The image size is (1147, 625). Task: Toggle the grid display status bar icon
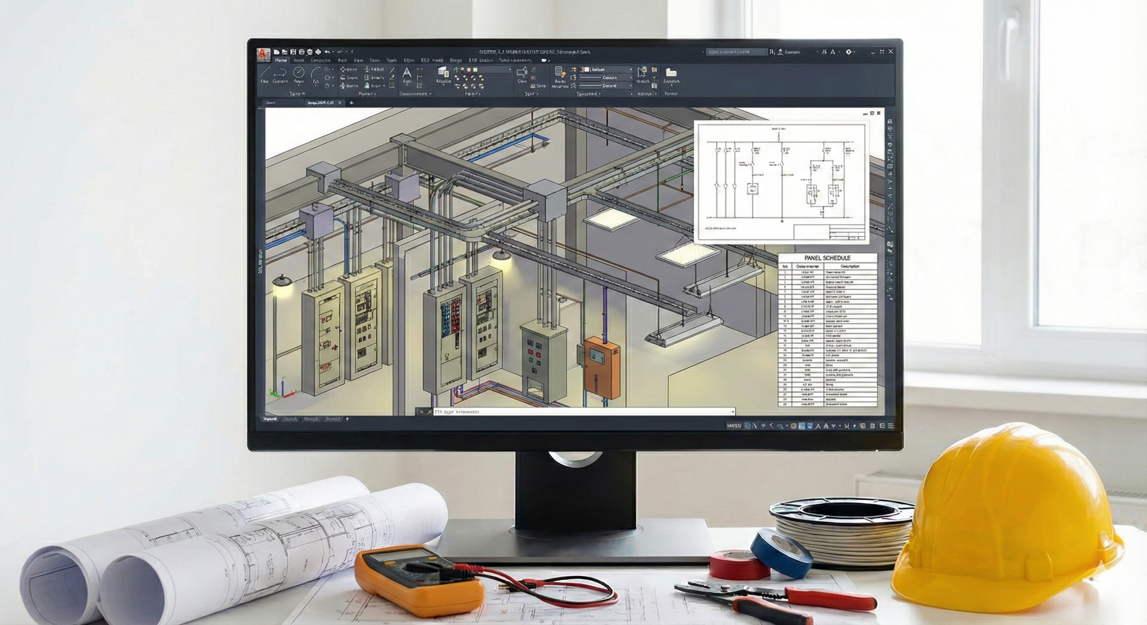[747, 426]
